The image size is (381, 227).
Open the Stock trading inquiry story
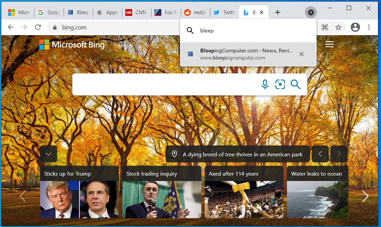tap(162, 192)
